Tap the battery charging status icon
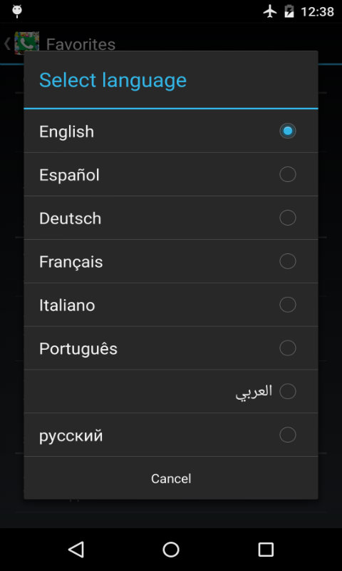This screenshot has width=342, height=571. [x=289, y=11]
